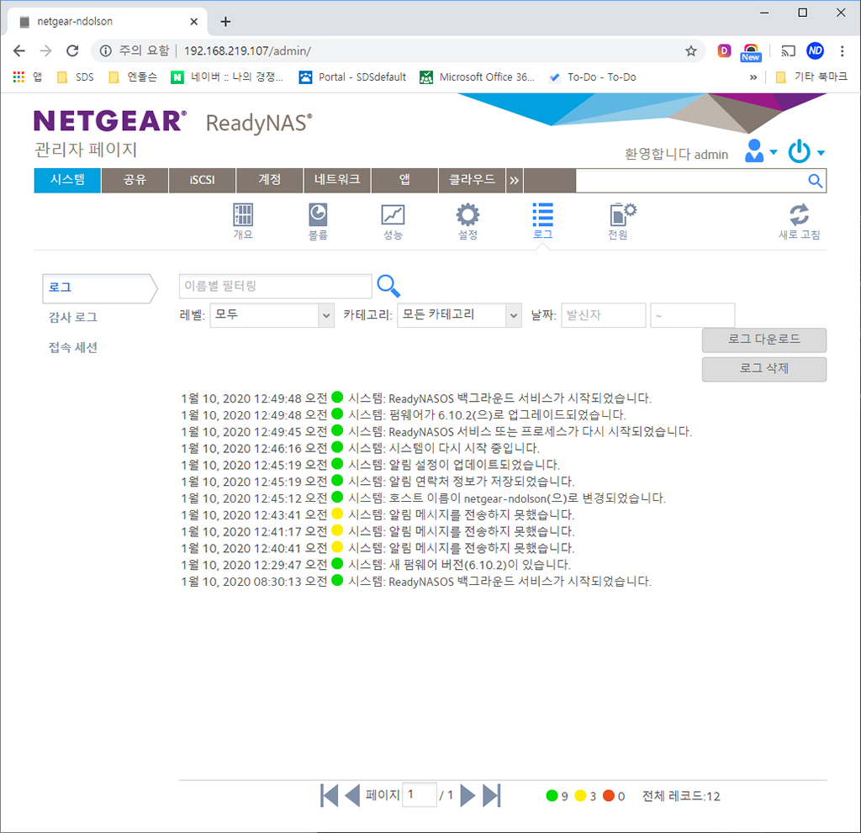Click the cast media icon
This screenshot has width=861, height=833.
click(788, 51)
